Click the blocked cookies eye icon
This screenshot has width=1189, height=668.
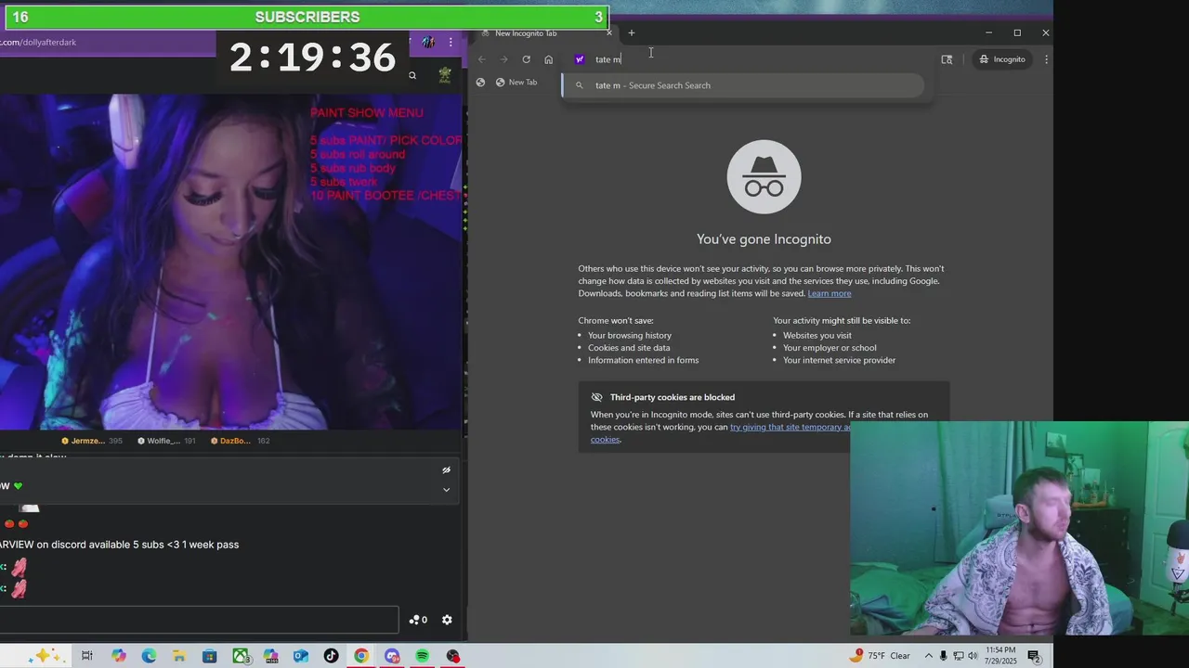pyautogui.click(x=597, y=397)
